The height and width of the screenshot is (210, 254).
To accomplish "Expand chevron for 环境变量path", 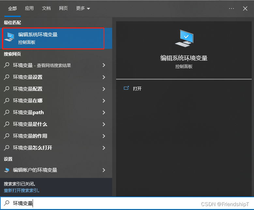I will (x=104, y=113).
